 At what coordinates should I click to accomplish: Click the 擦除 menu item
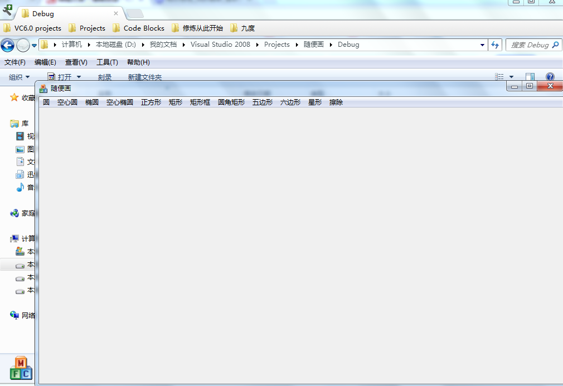click(x=336, y=102)
